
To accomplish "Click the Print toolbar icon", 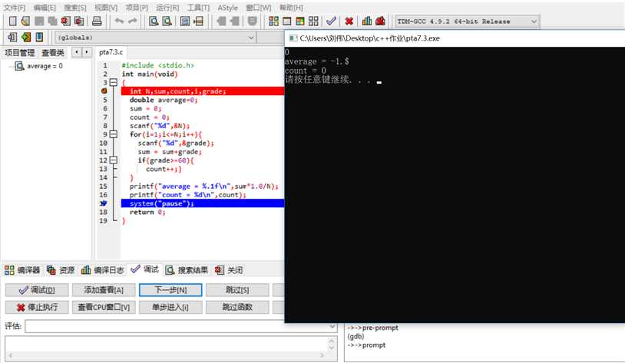I will point(97,21).
